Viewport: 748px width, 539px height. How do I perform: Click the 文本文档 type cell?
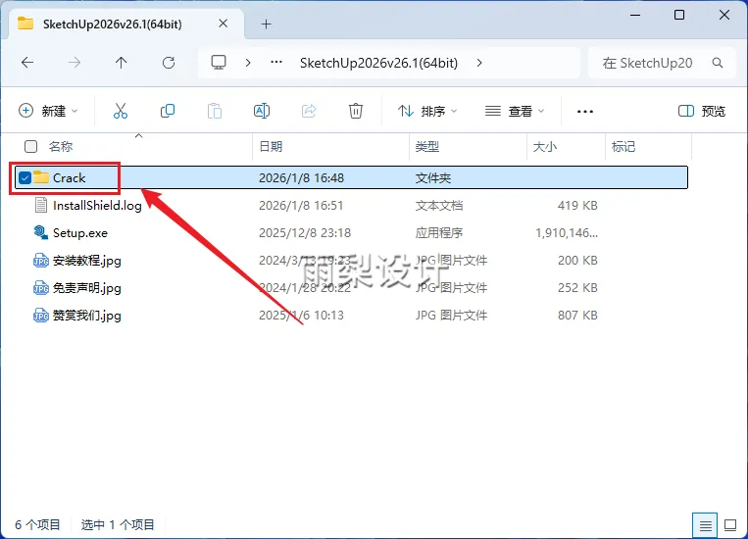[x=439, y=206]
